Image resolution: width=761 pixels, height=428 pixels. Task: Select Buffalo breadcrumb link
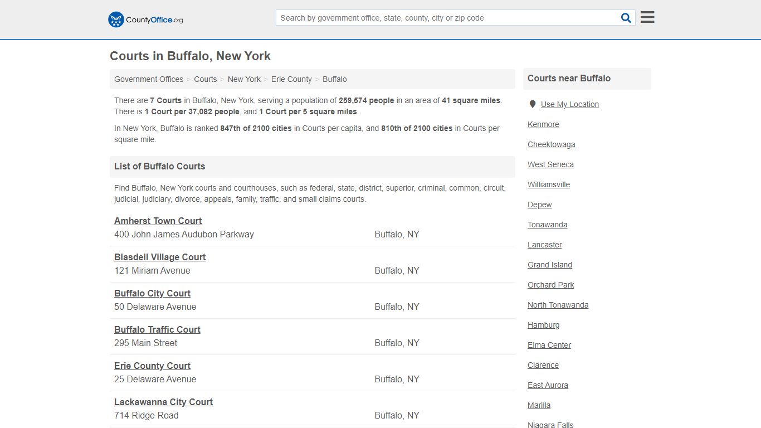tap(335, 79)
